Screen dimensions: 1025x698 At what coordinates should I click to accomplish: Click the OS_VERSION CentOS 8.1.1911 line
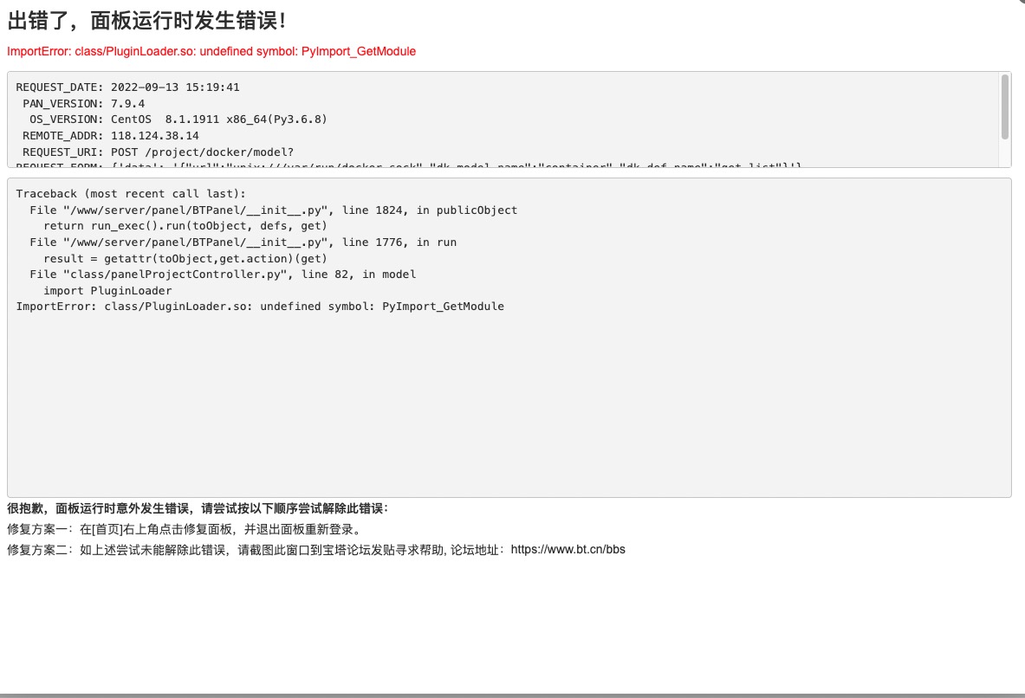pyautogui.click(x=178, y=120)
